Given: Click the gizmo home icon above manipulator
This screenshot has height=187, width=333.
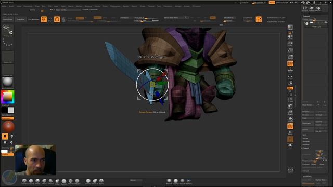Looking at the screenshot, I should [152, 57].
